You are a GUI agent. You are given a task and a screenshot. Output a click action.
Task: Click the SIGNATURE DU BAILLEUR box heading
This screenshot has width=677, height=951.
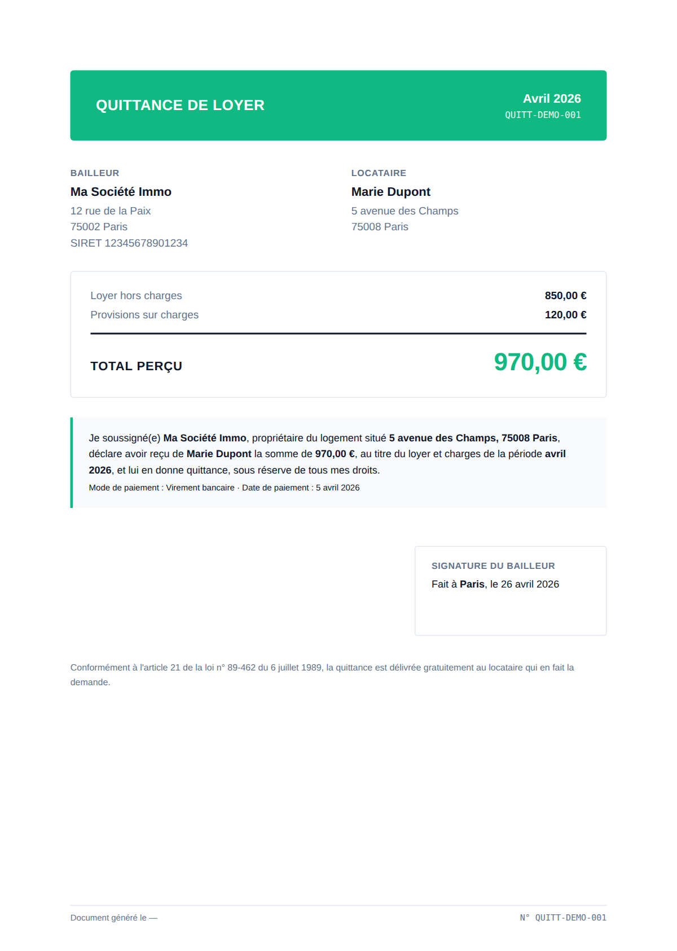(x=493, y=566)
